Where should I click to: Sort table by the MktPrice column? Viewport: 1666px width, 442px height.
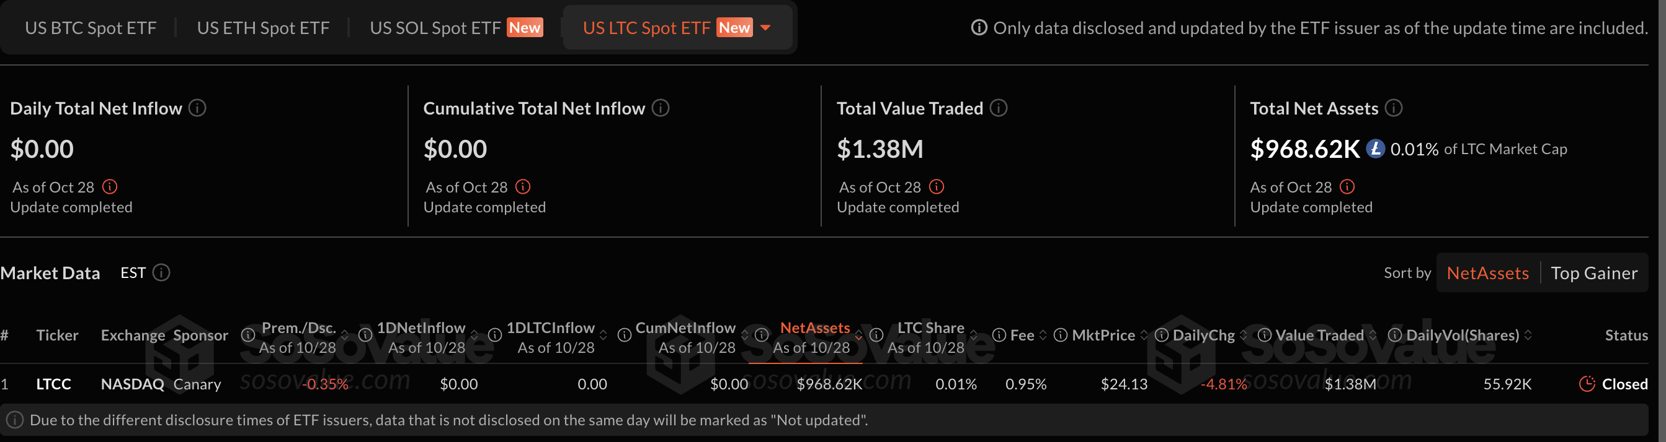[x=1103, y=335]
